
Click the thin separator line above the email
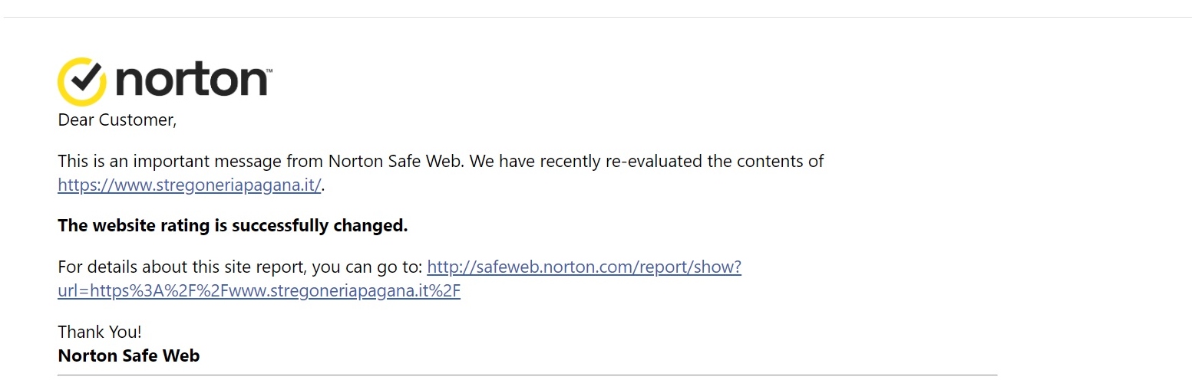pyautogui.click(x=596, y=17)
